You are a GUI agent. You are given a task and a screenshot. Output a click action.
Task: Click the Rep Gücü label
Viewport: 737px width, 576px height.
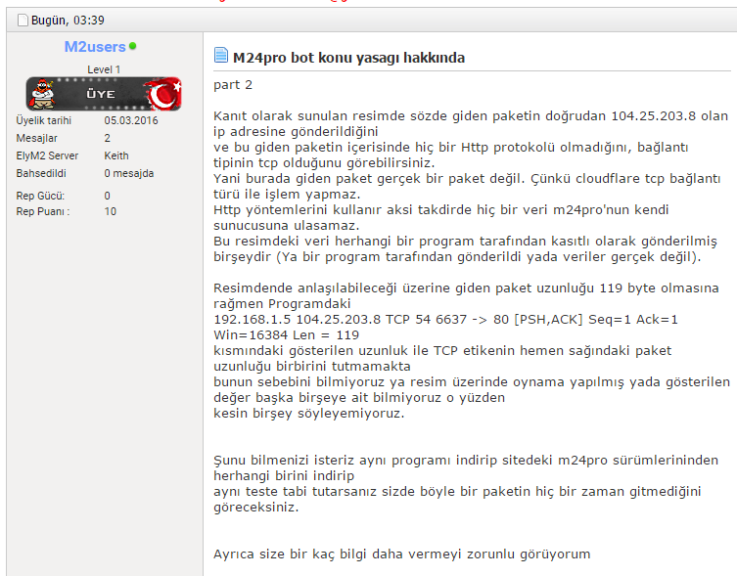[x=40, y=196]
